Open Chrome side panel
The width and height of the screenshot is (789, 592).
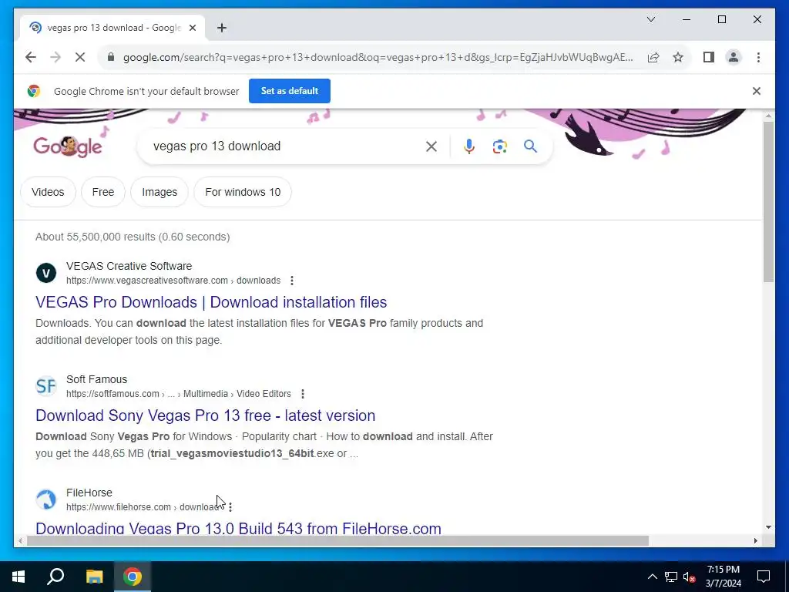(x=709, y=57)
